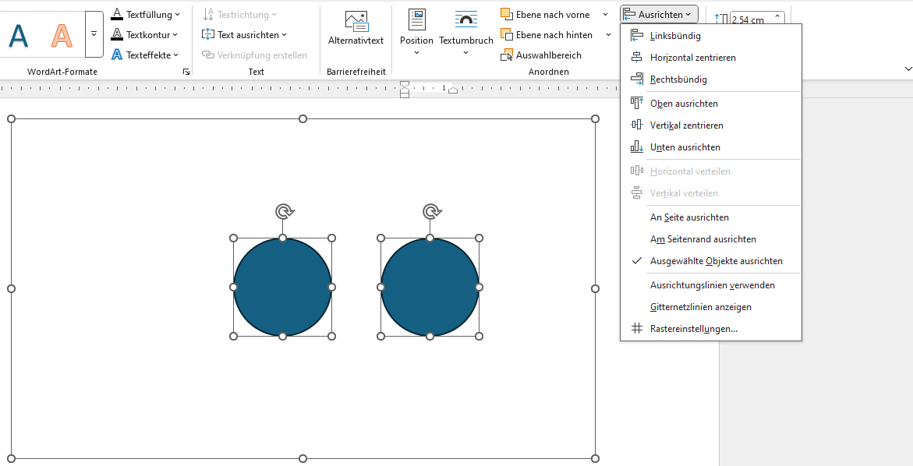This screenshot has height=466, width=913.
Task: Open the Text ausrichten dropdown
Action: (x=245, y=35)
